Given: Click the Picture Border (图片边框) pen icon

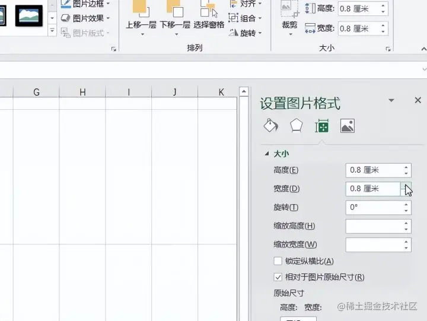Looking at the screenshot, I should (x=66, y=4).
